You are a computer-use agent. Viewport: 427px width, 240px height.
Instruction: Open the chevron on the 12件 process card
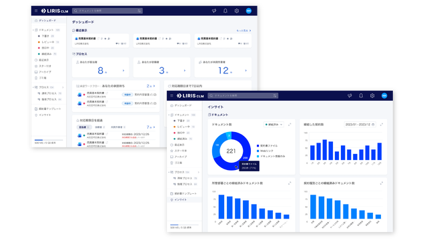point(246,71)
